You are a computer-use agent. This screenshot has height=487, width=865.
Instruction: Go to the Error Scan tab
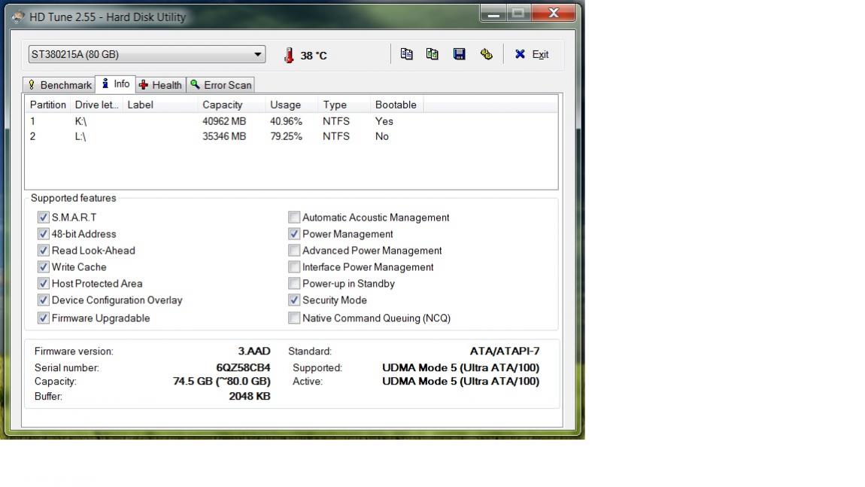pos(220,85)
